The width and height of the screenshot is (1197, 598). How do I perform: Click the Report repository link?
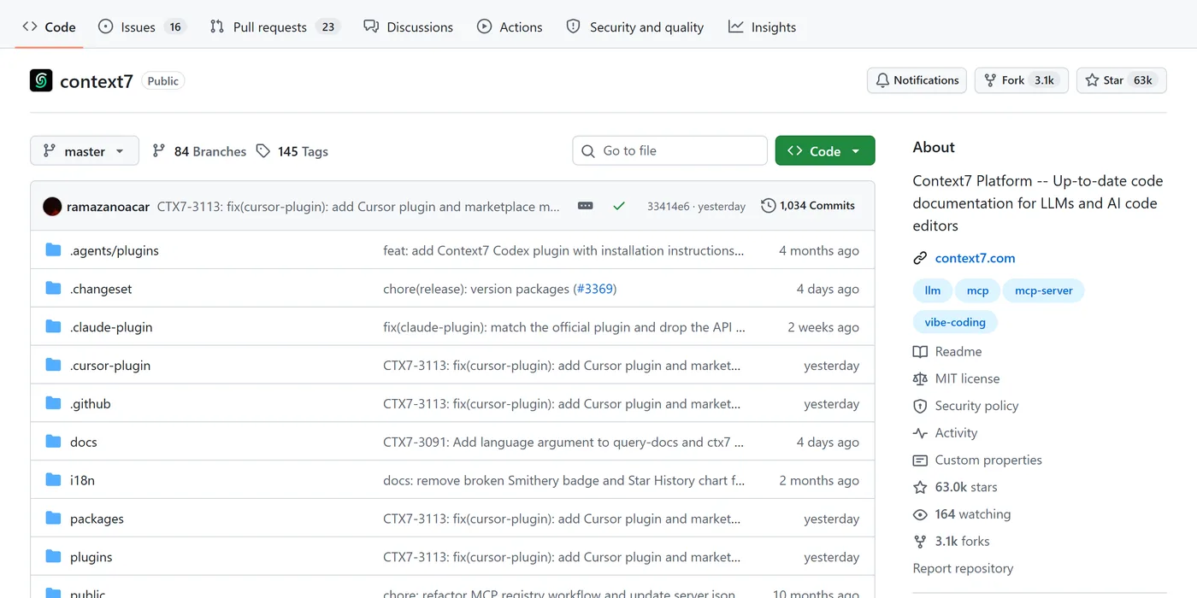[963, 568]
